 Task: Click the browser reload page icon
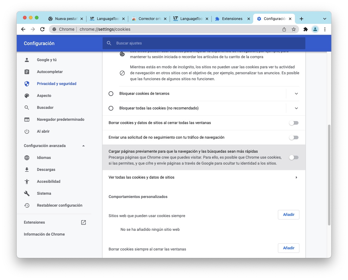point(42,29)
